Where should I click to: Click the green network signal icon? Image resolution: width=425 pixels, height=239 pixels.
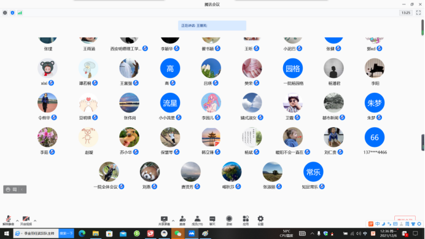pos(20,13)
